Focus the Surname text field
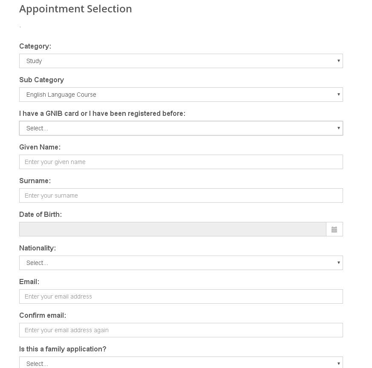 click(181, 195)
